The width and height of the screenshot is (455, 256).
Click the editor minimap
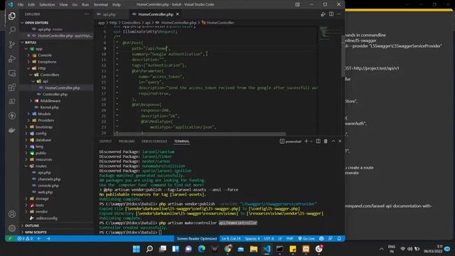coord(330,33)
